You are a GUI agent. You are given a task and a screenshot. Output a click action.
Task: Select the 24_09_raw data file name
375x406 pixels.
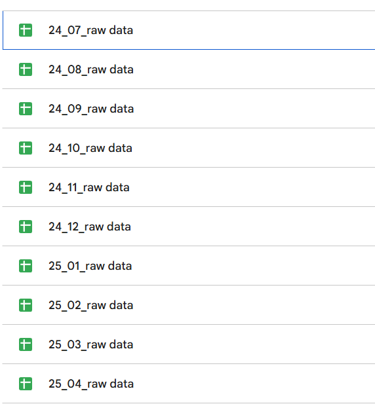[x=91, y=109]
